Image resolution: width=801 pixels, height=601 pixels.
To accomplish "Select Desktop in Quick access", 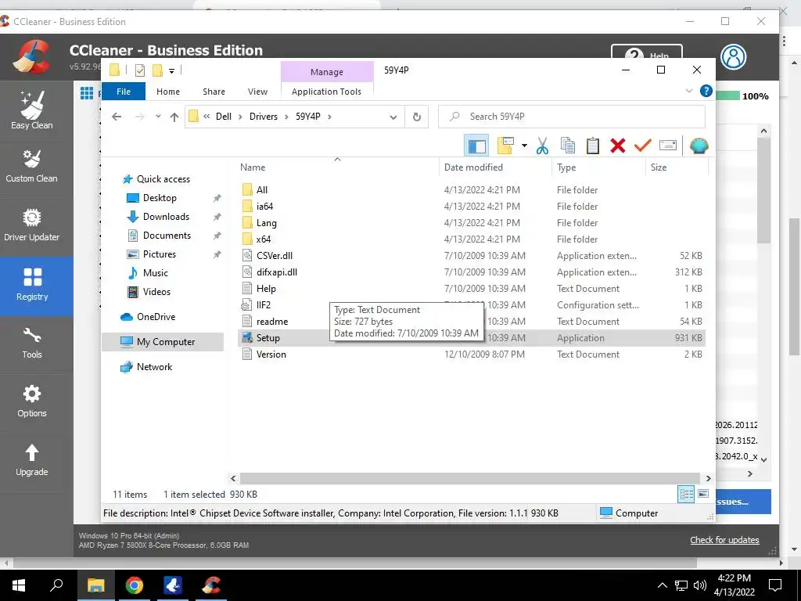I will tap(160, 198).
